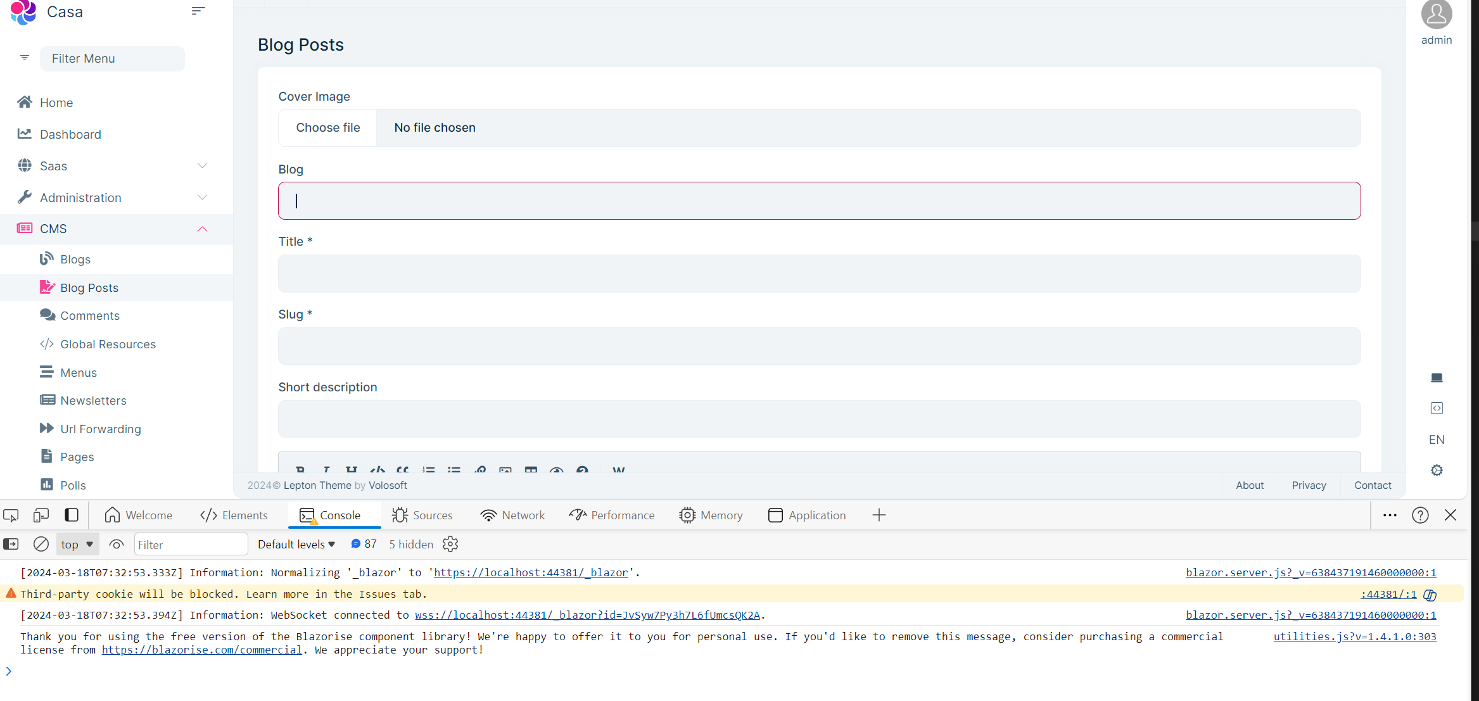The height and width of the screenshot is (701, 1479).
Task: Collapse sidebar with the menu toggle icon
Action: point(198,11)
